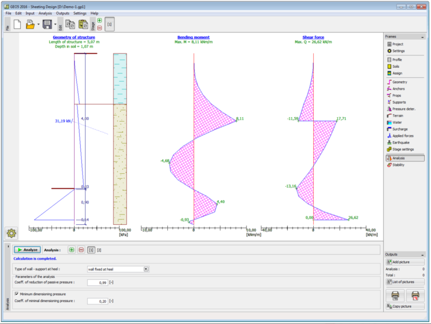Remove the construction stage using the red minus
The image size is (431, 324).
coord(99,27)
